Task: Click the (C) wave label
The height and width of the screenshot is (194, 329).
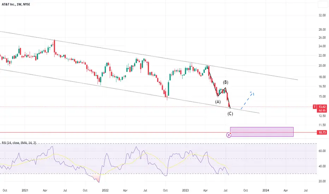Action: pos(230,114)
